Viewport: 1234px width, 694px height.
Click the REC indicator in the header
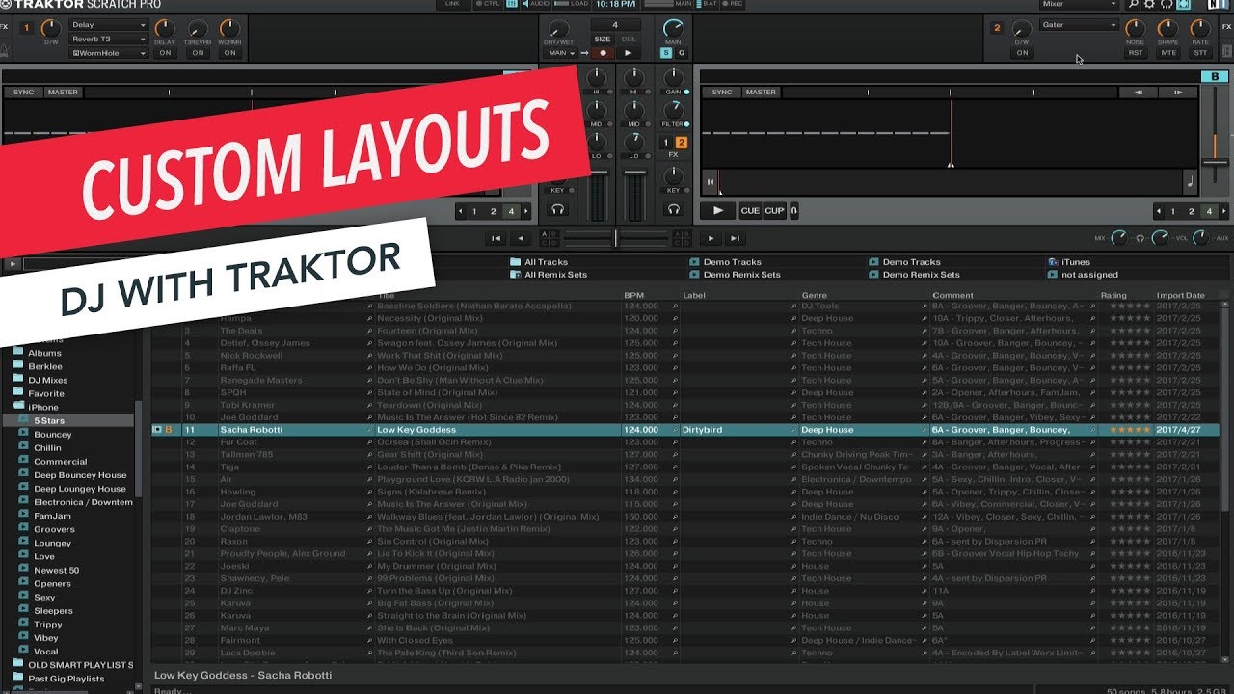(x=733, y=5)
